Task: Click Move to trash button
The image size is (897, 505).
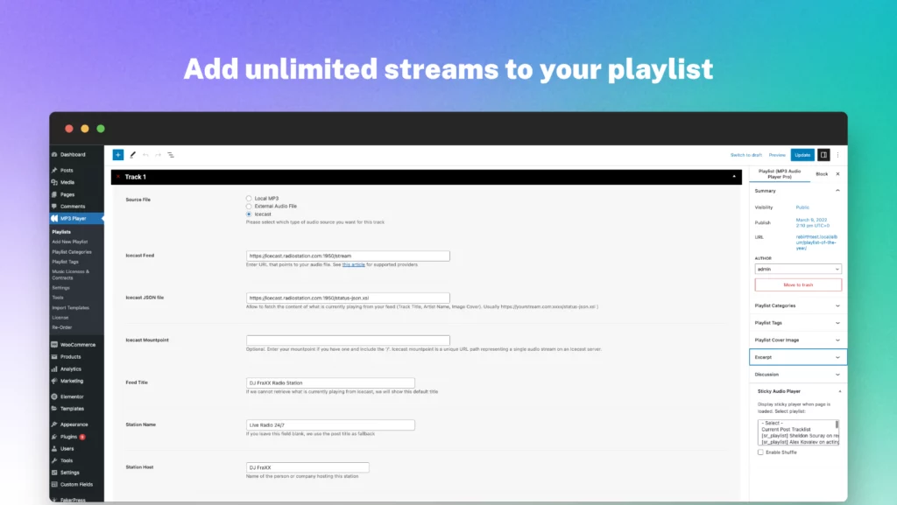Action: click(x=798, y=284)
